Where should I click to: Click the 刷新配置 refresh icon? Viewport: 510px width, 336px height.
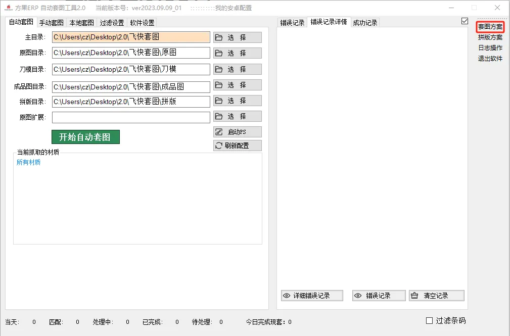click(x=219, y=146)
